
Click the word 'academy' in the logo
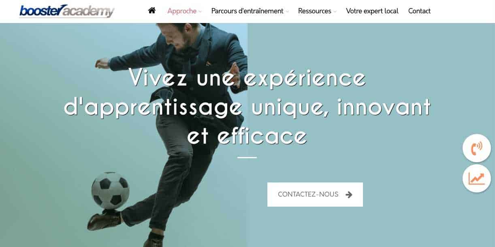click(x=89, y=12)
